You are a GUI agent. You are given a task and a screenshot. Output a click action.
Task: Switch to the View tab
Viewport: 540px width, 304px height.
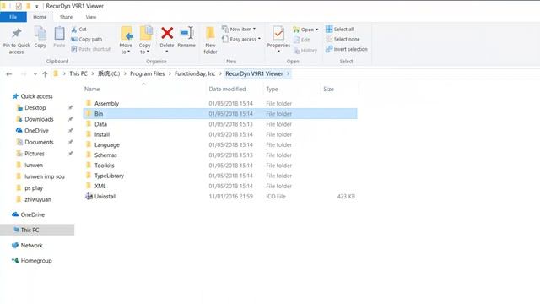(91, 17)
